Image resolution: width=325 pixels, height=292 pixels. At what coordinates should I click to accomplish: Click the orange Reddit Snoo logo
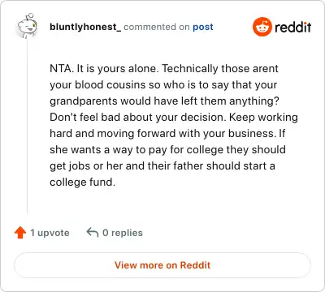262,27
